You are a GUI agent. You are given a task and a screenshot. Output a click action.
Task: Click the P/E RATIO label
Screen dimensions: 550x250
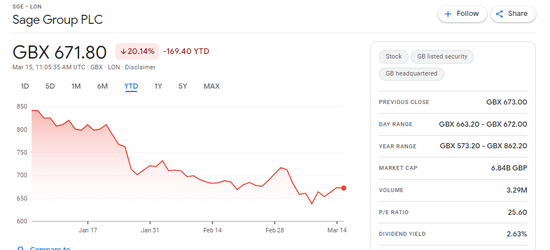tap(394, 212)
